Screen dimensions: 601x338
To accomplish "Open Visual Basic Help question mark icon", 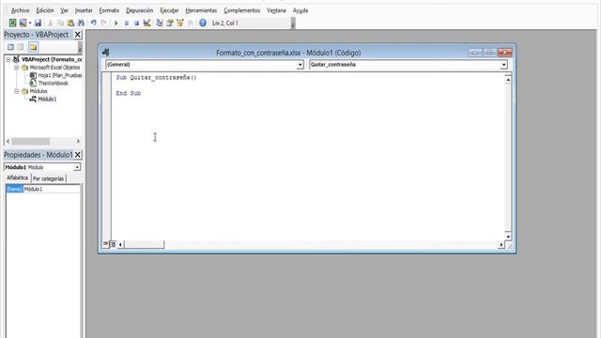I will [x=203, y=23].
